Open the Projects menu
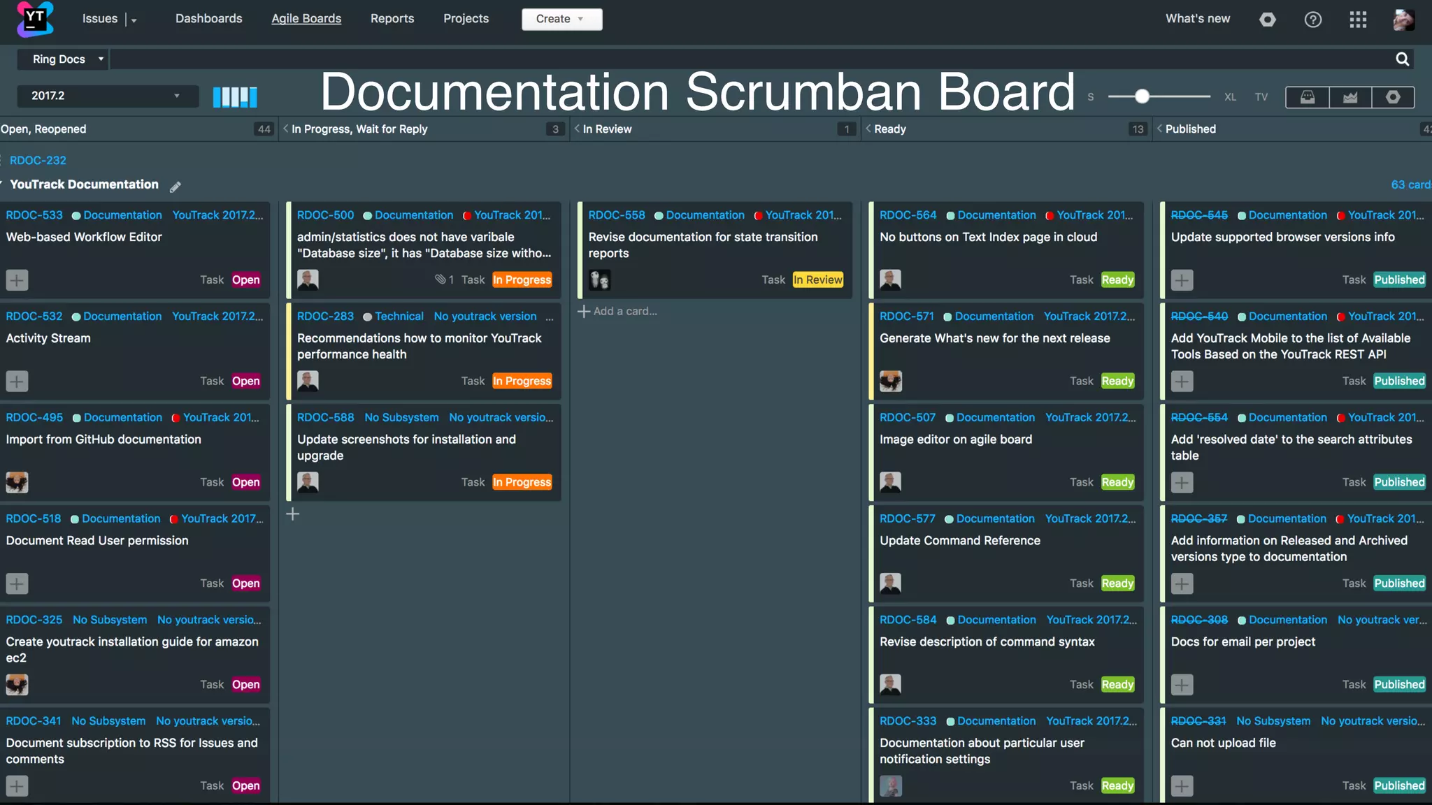 point(466,19)
